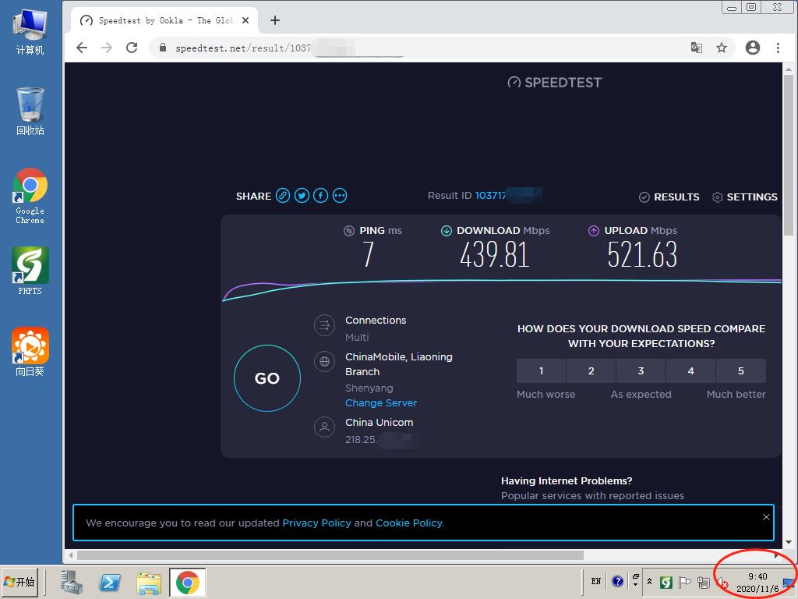The height and width of the screenshot is (599, 798).
Task: Select the PHPTS desktop shortcut
Action: (x=30, y=271)
